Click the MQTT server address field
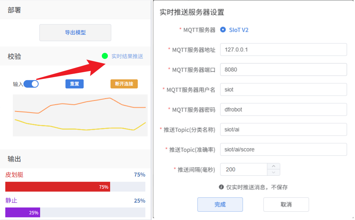The image size is (355, 220). 283,50
